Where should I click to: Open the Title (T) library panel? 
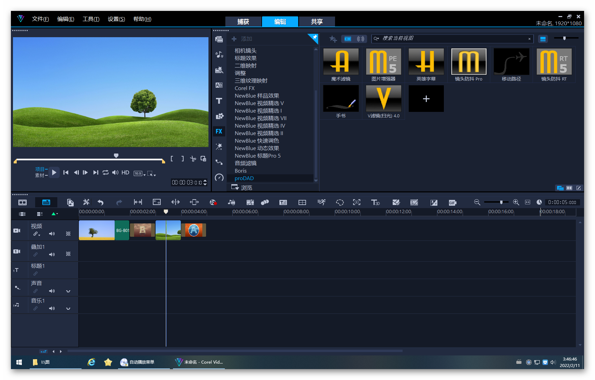click(x=219, y=101)
